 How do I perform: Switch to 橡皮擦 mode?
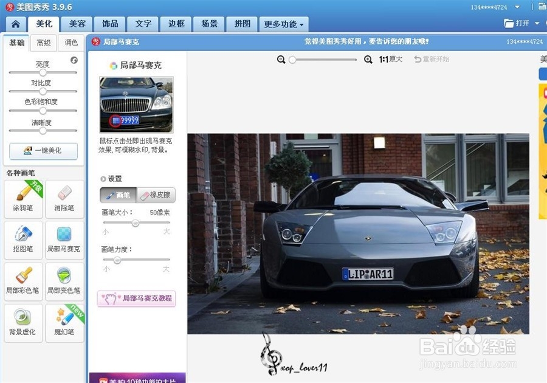tap(156, 195)
